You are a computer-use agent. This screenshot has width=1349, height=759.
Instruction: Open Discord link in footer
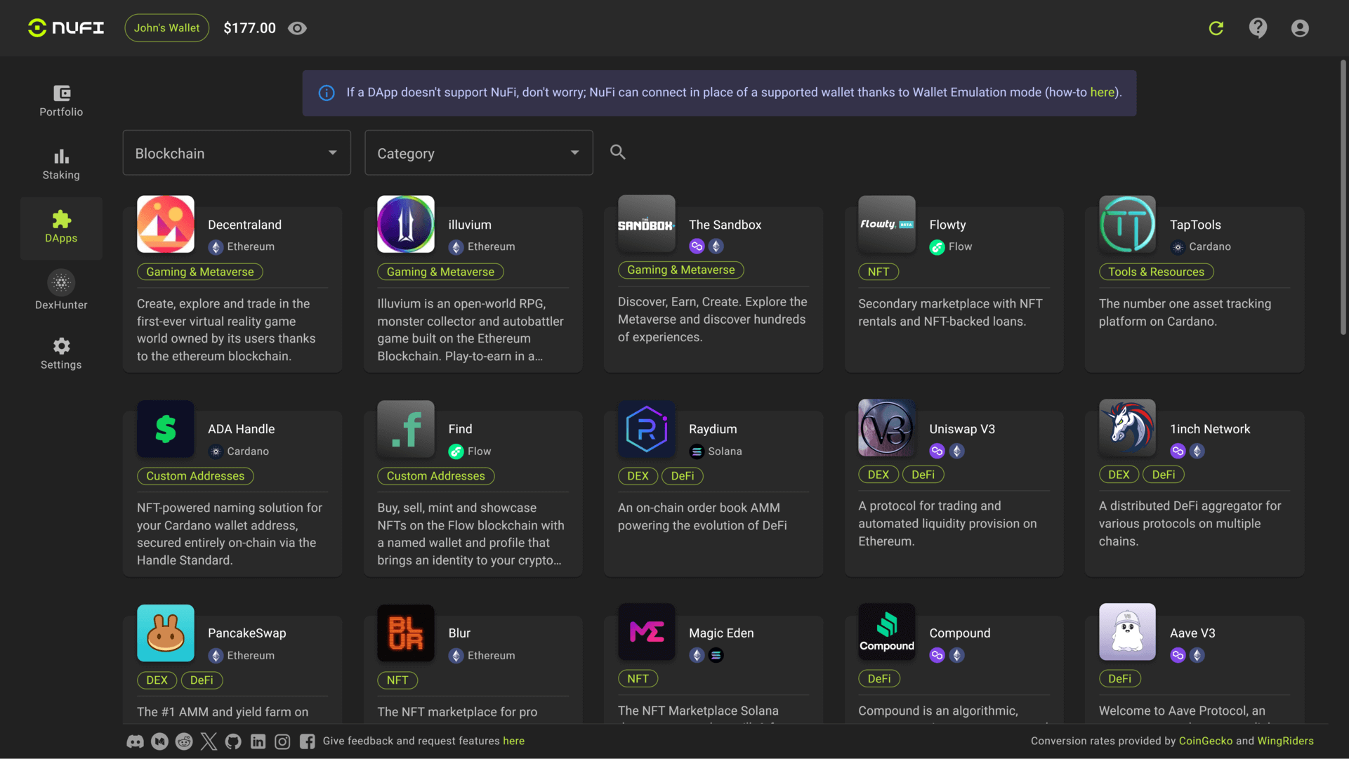click(135, 741)
